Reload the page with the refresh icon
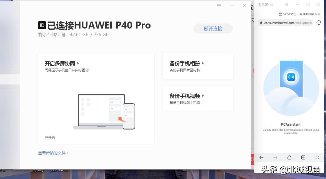 [x=319, y=23]
